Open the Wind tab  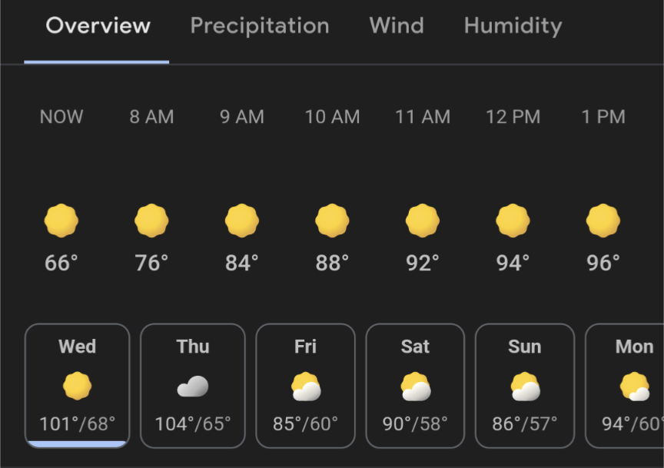[x=397, y=25]
